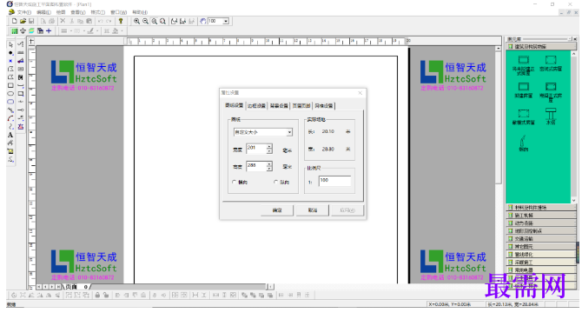Click the paper width input field showing 201
Image resolution: width=582 pixels, height=313 pixels.
pyautogui.click(x=256, y=149)
